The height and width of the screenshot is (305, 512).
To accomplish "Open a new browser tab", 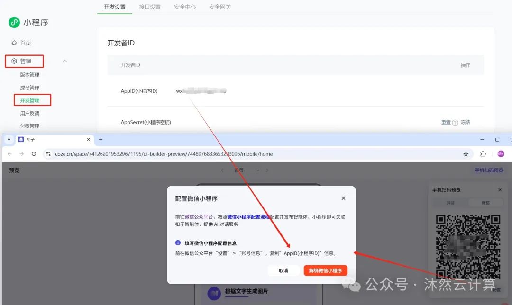I will [x=101, y=139].
